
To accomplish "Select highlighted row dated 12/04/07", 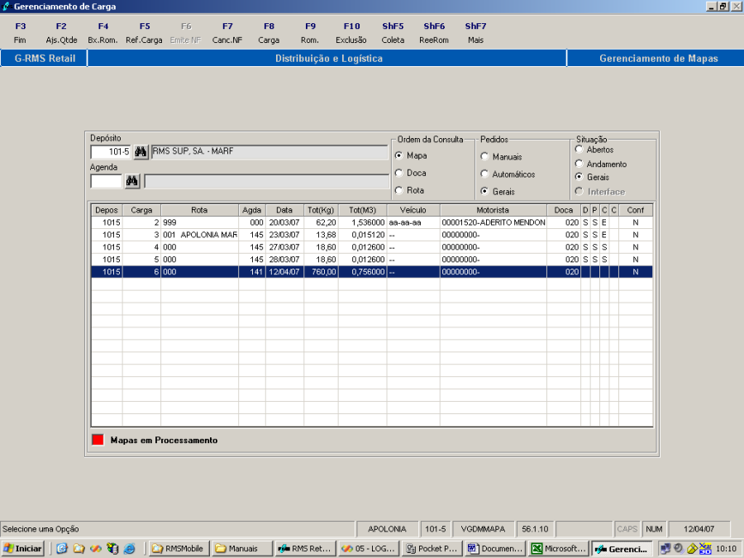I will (x=372, y=272).
